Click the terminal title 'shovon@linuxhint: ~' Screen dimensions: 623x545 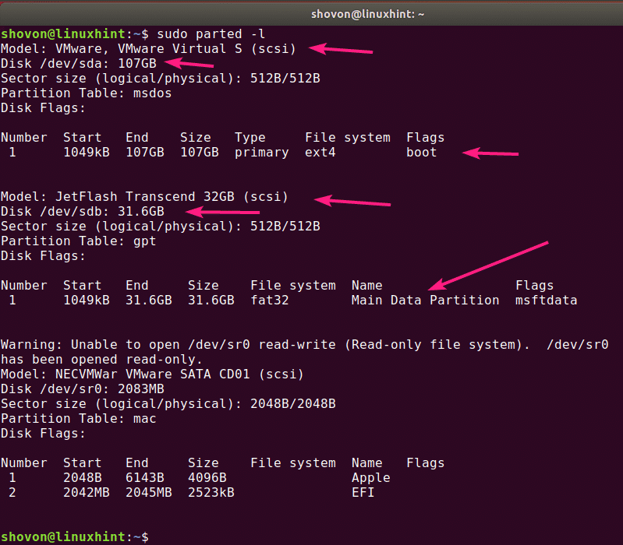click(367, 14)
